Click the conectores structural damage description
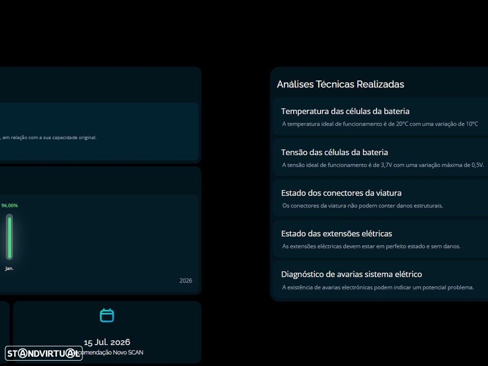The height and width of the screenshot is (366, 488). (x=363, y=205)
